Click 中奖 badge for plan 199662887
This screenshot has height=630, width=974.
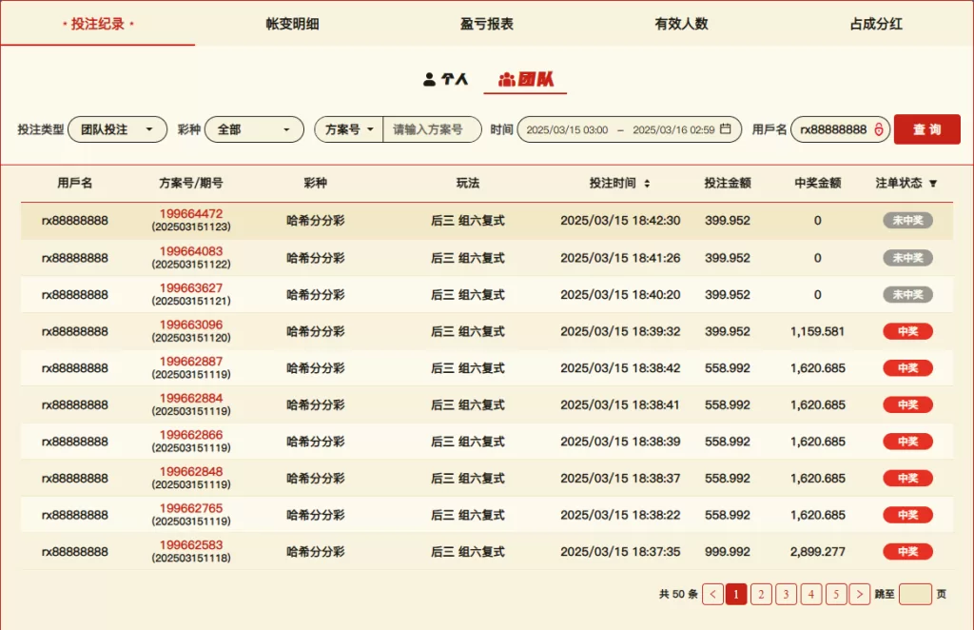coord(907,367)
